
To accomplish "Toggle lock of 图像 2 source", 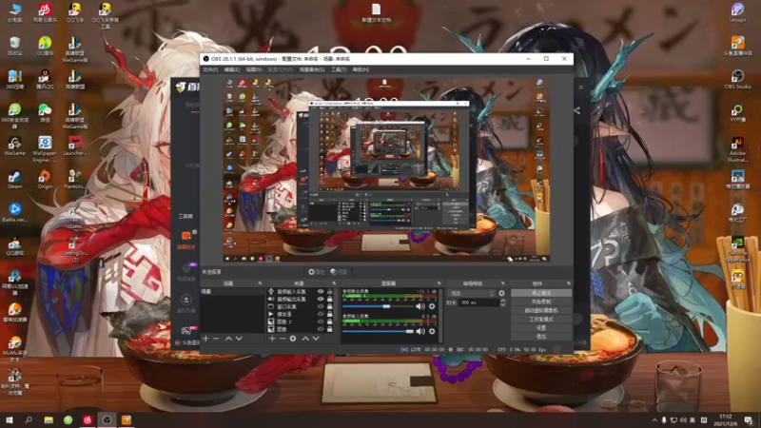I will pyautogui.click(x=329, y=321).
